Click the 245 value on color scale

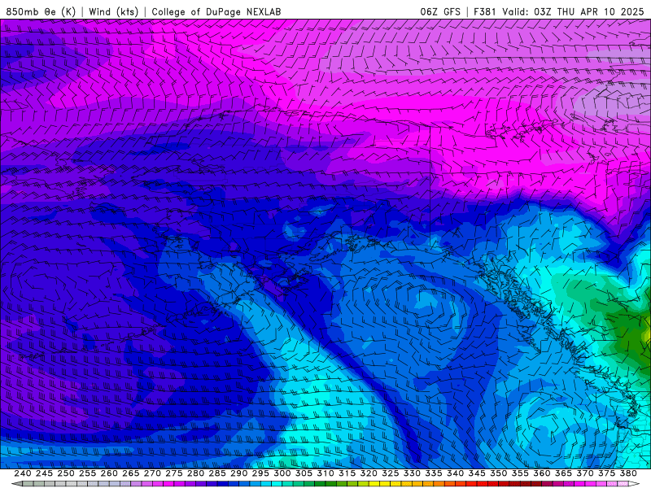(x=44, y=473)
